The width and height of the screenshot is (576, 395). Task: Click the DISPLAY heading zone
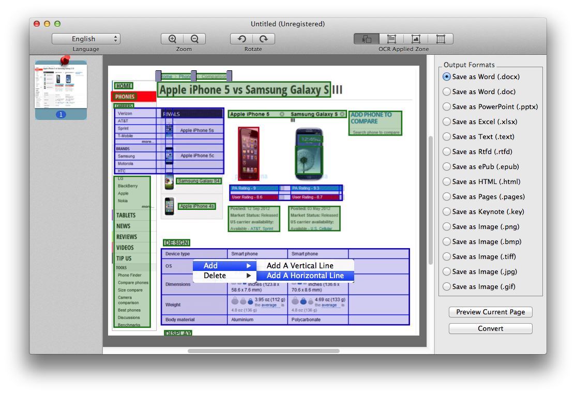coord(178,333)
